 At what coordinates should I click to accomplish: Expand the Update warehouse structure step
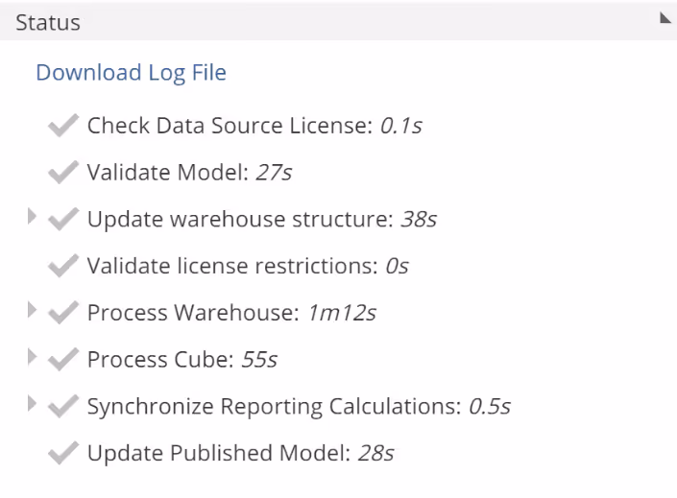[33, 218]
